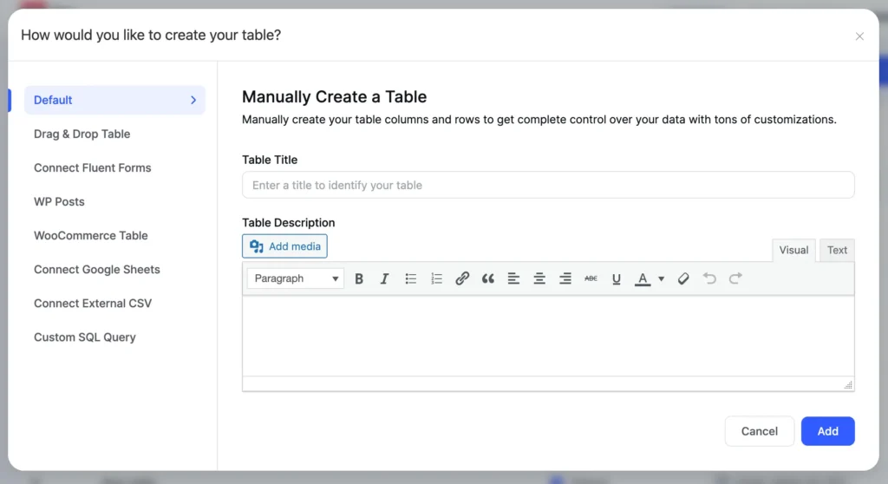Apply text color with the A icon
Image resolution: width=888 pixels, height=484 pixels.
(643, 278)
